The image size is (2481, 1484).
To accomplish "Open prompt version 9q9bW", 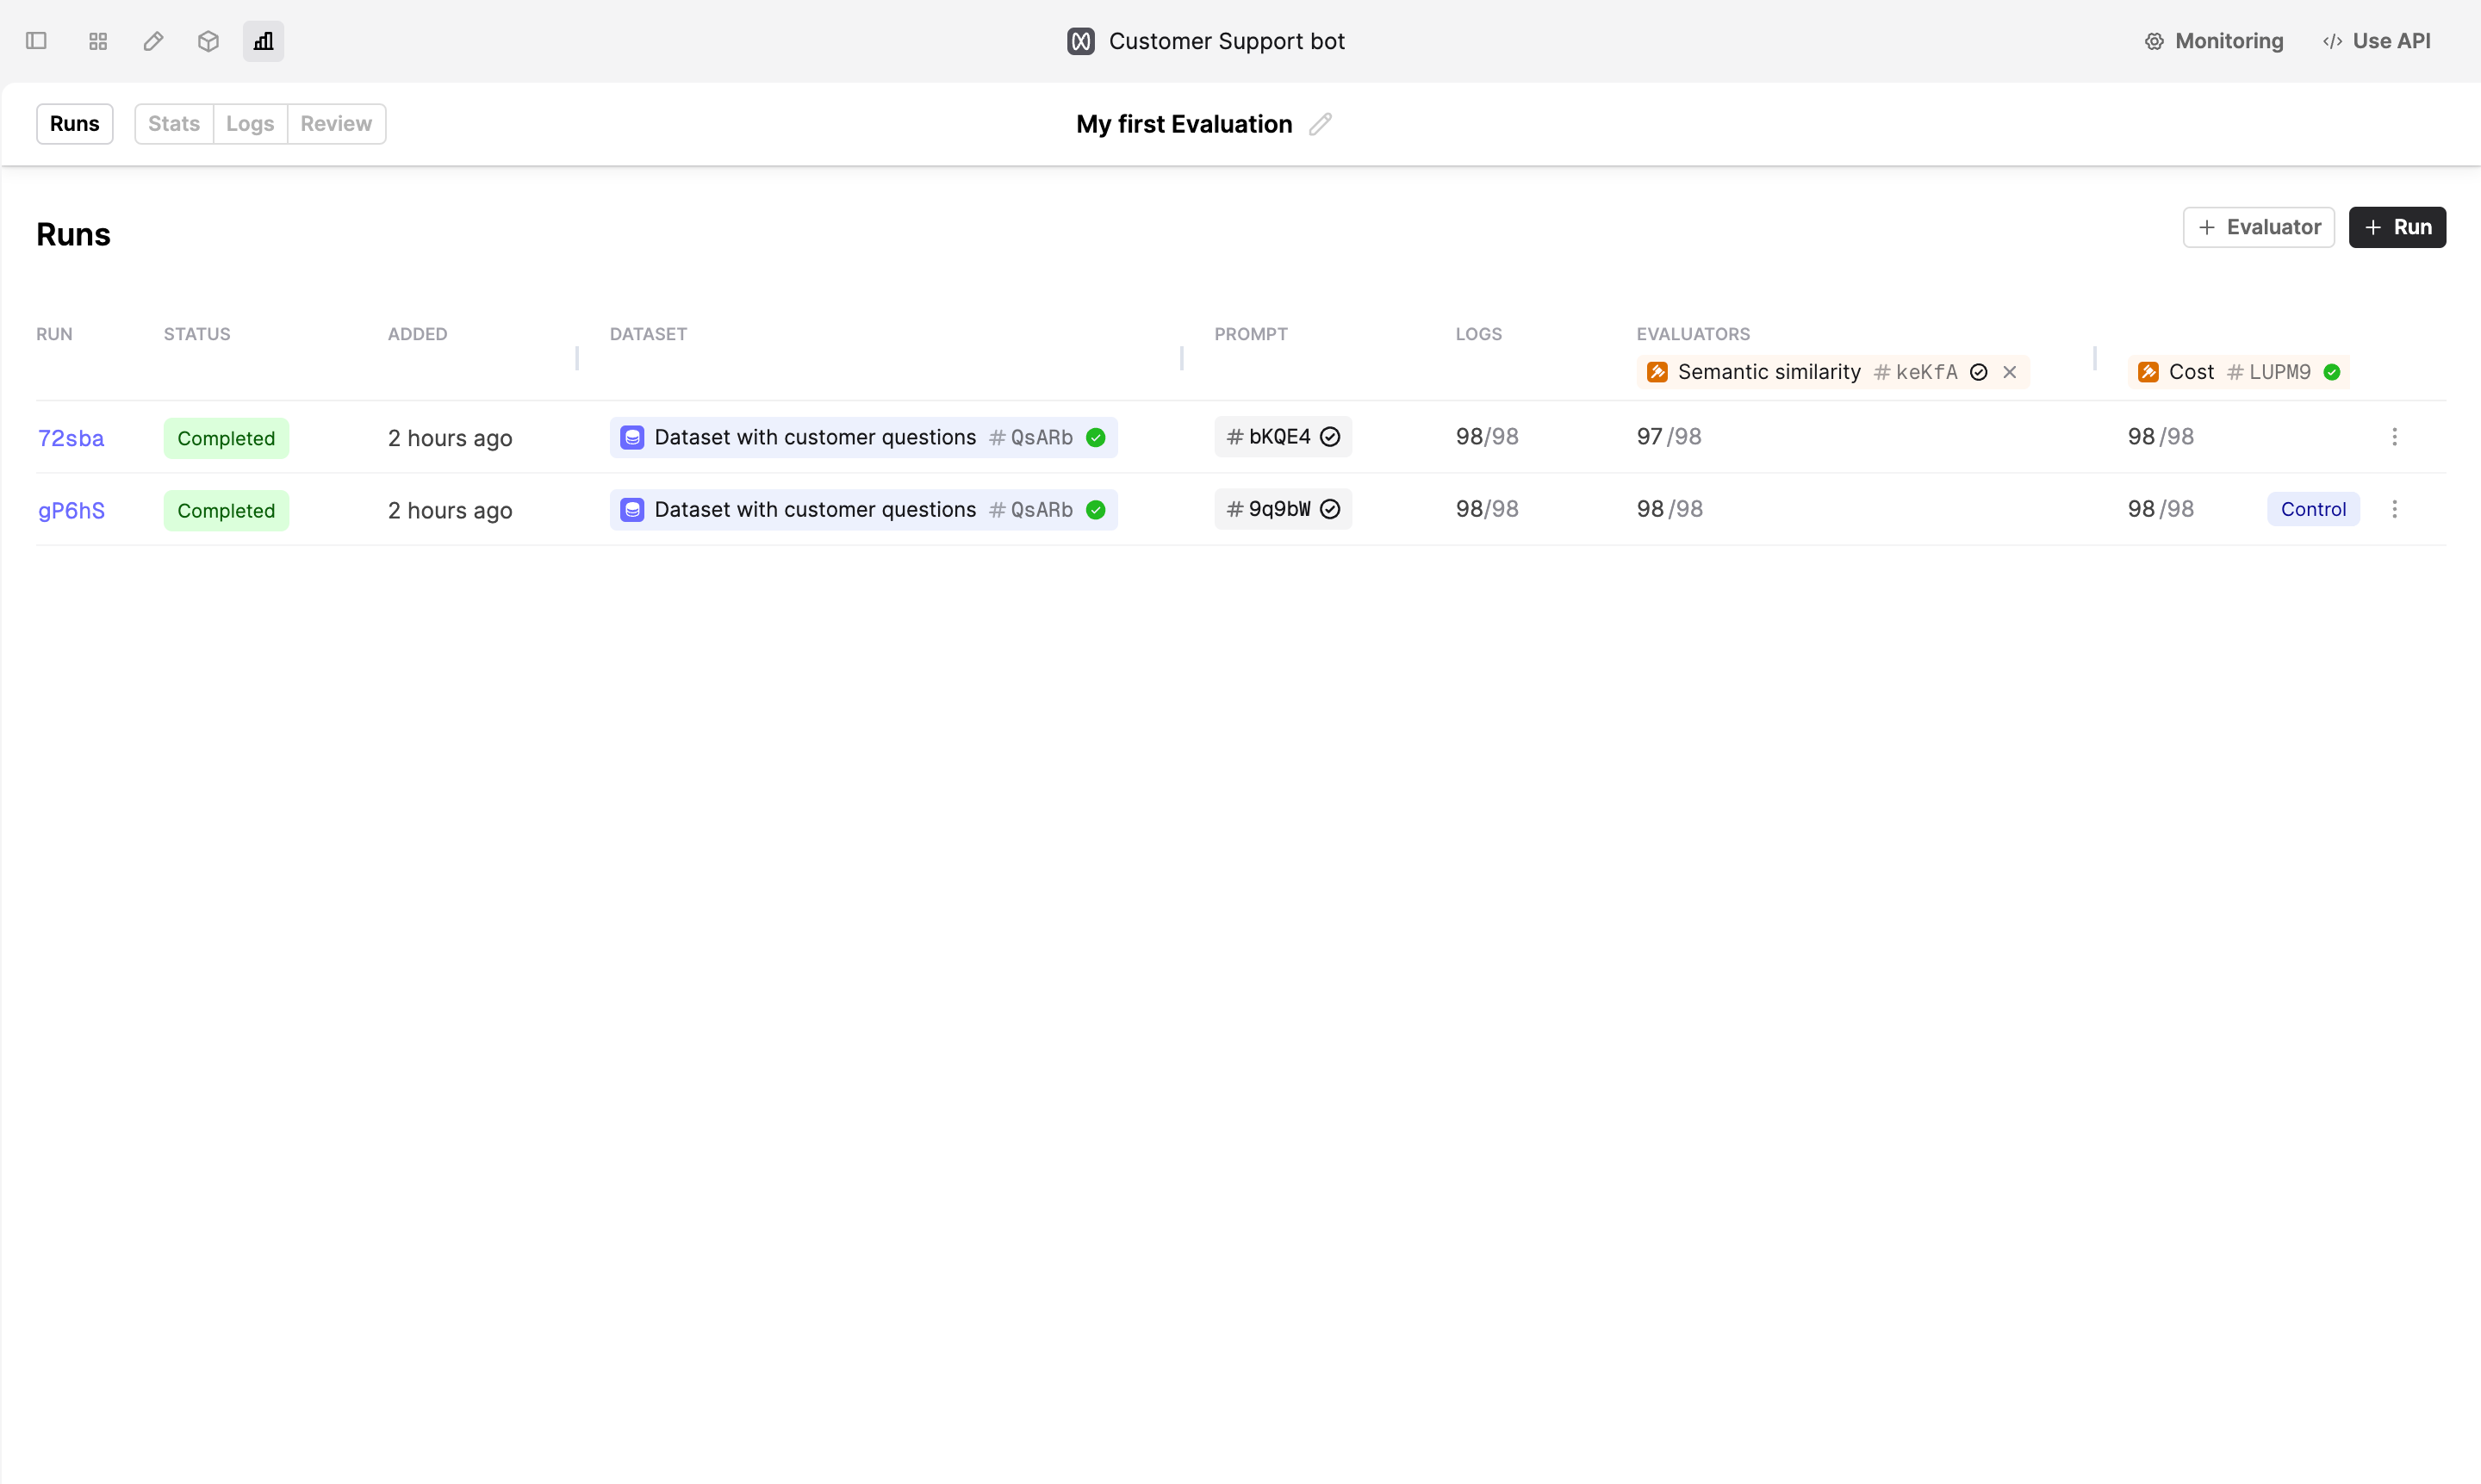I will pos(1283,509).
